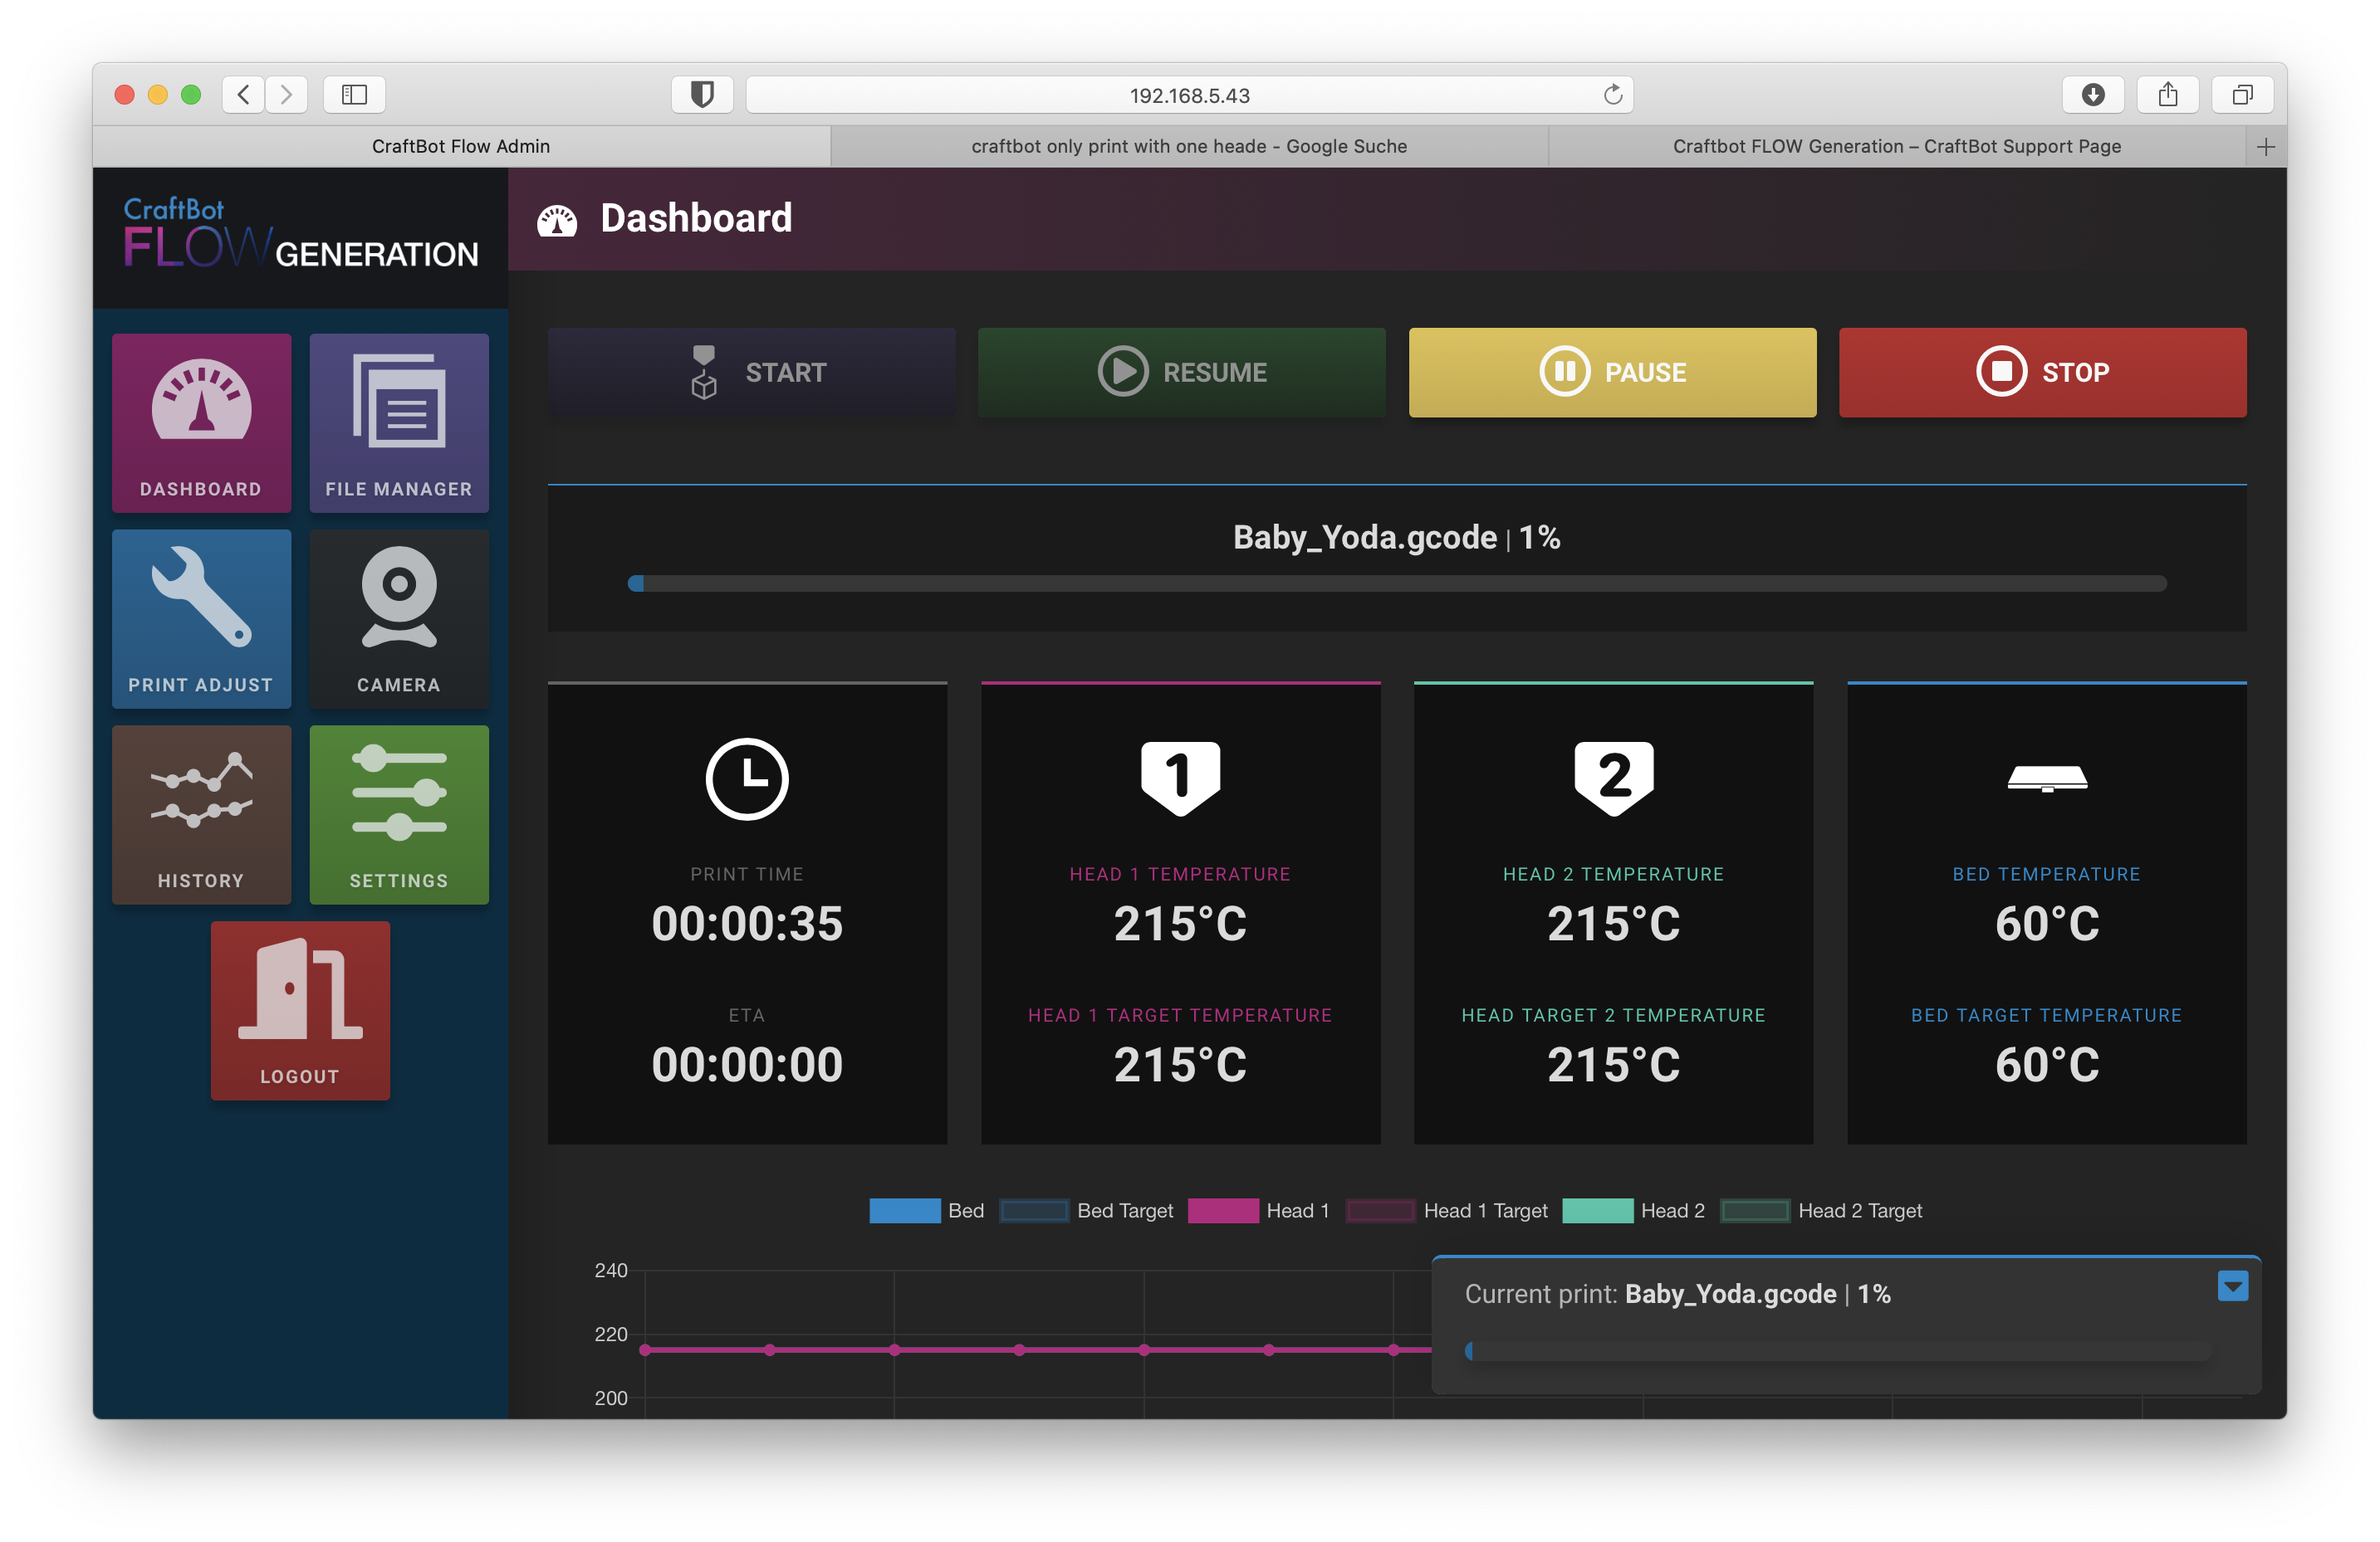Click the print time clock icon
Screen dimensions: 2380x1542
coord(747,778)
